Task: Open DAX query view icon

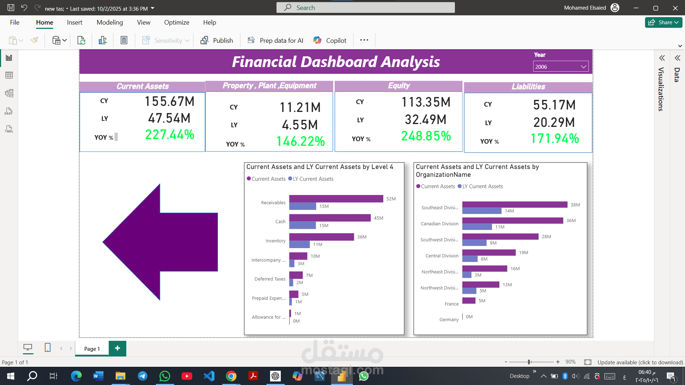Action: [9, 111]
